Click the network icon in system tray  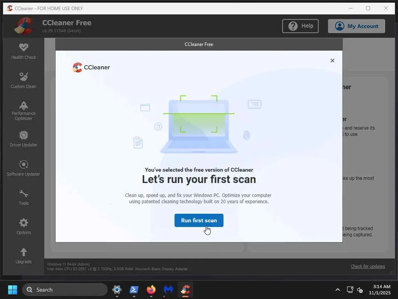[350, 290]
